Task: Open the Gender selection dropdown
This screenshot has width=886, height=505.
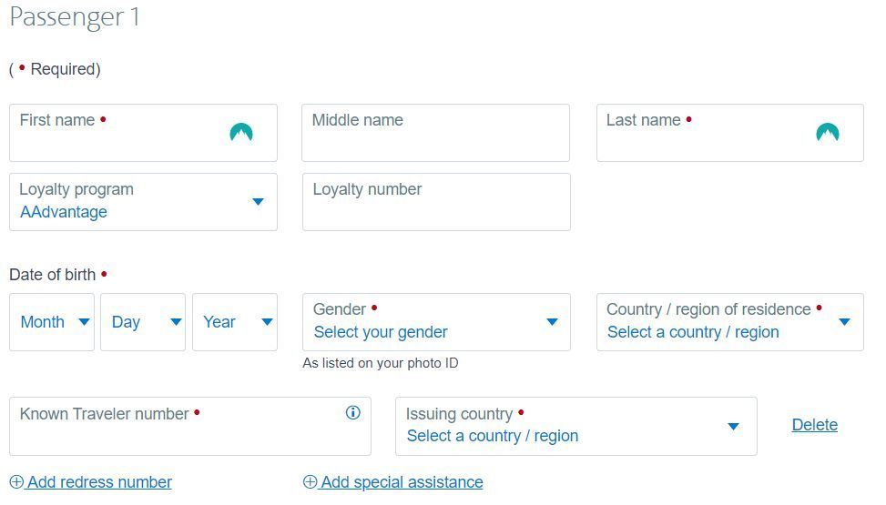Action: click(x=436, y=322)
